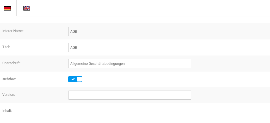The image size is (270, 123).
Task: Focus the Interer Name input field
Action: [x=129, y=32]
